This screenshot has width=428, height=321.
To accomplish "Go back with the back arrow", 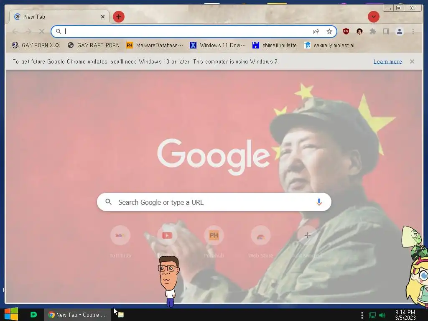I will (15, 31).
